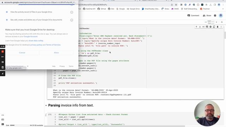
Task: Open the Chrome side panel icon
Action: [215, 5]
